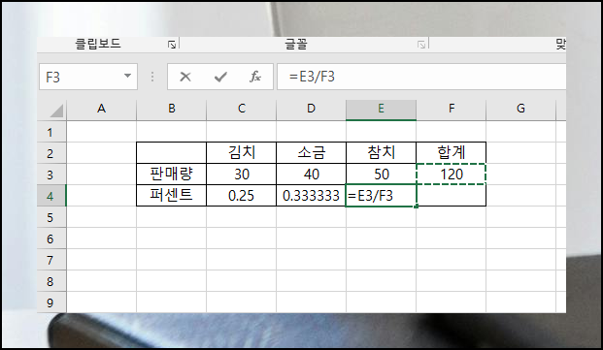Viewport: 603px width, 350px height.
Task: Click the Name Box showing F3
Action: [88, 77]
